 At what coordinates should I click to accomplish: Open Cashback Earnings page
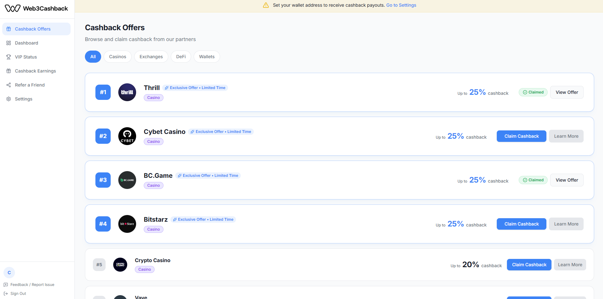(x=36, y=71)
